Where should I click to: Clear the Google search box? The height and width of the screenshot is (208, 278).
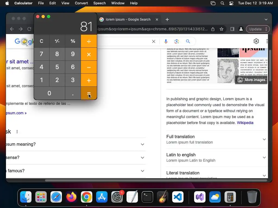(x=154, y=41)
